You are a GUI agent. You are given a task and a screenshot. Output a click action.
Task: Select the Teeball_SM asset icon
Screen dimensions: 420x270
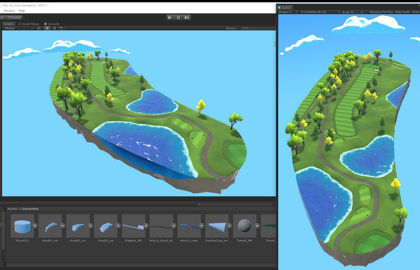coord(245,226)
